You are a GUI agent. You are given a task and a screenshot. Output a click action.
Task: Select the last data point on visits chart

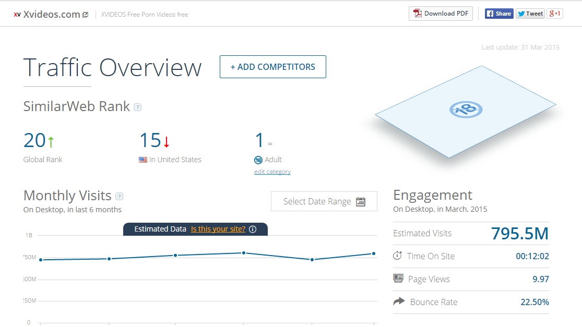pyautogui.click(x=373, y=253)
